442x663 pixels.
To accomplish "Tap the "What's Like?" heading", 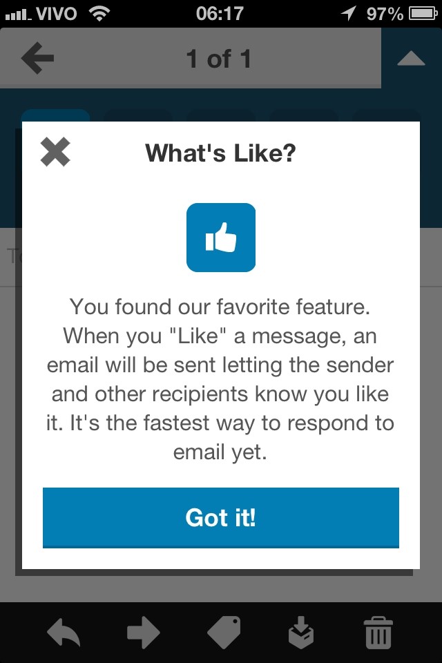I will pyautogui.click(x=220, y=153).
